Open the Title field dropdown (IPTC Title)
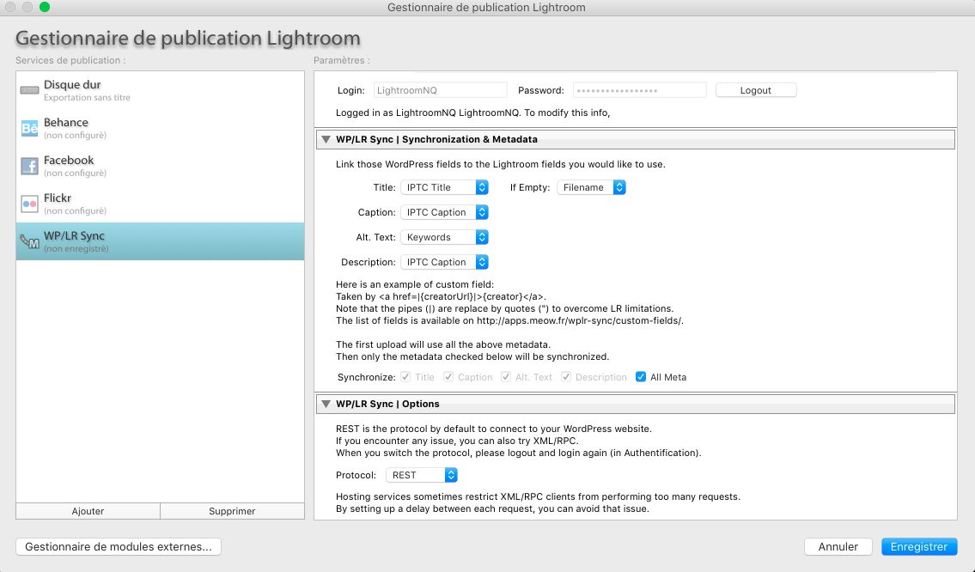Image resolution: width=975 pixels, height=572 pixels. click(x=445, y=187)
